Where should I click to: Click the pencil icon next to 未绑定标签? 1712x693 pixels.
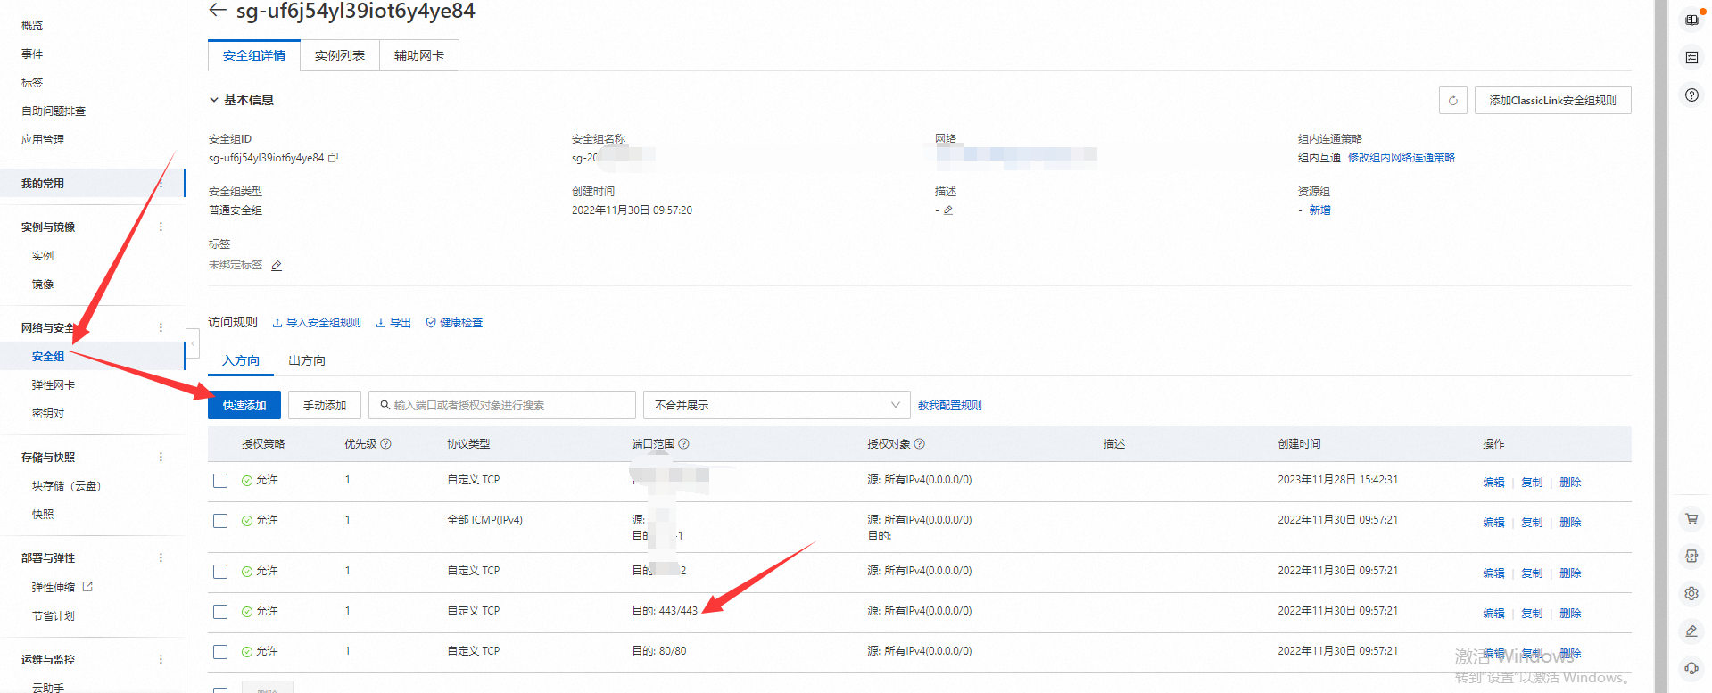click(277, 266)
